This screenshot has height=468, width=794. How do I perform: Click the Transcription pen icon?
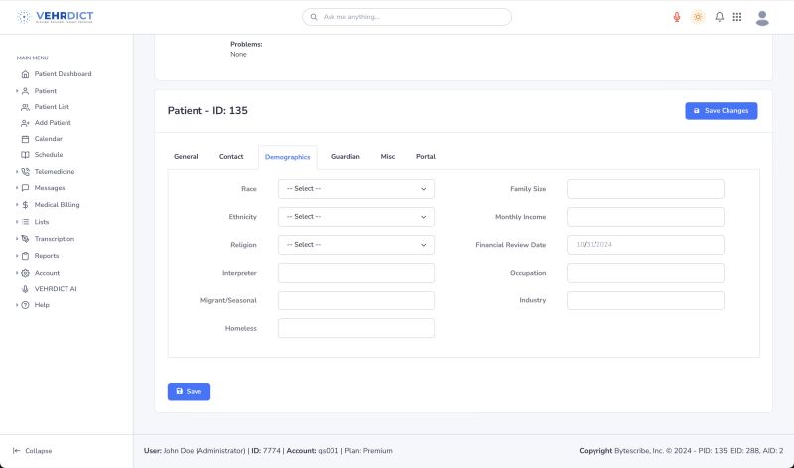tap(25, 239)
